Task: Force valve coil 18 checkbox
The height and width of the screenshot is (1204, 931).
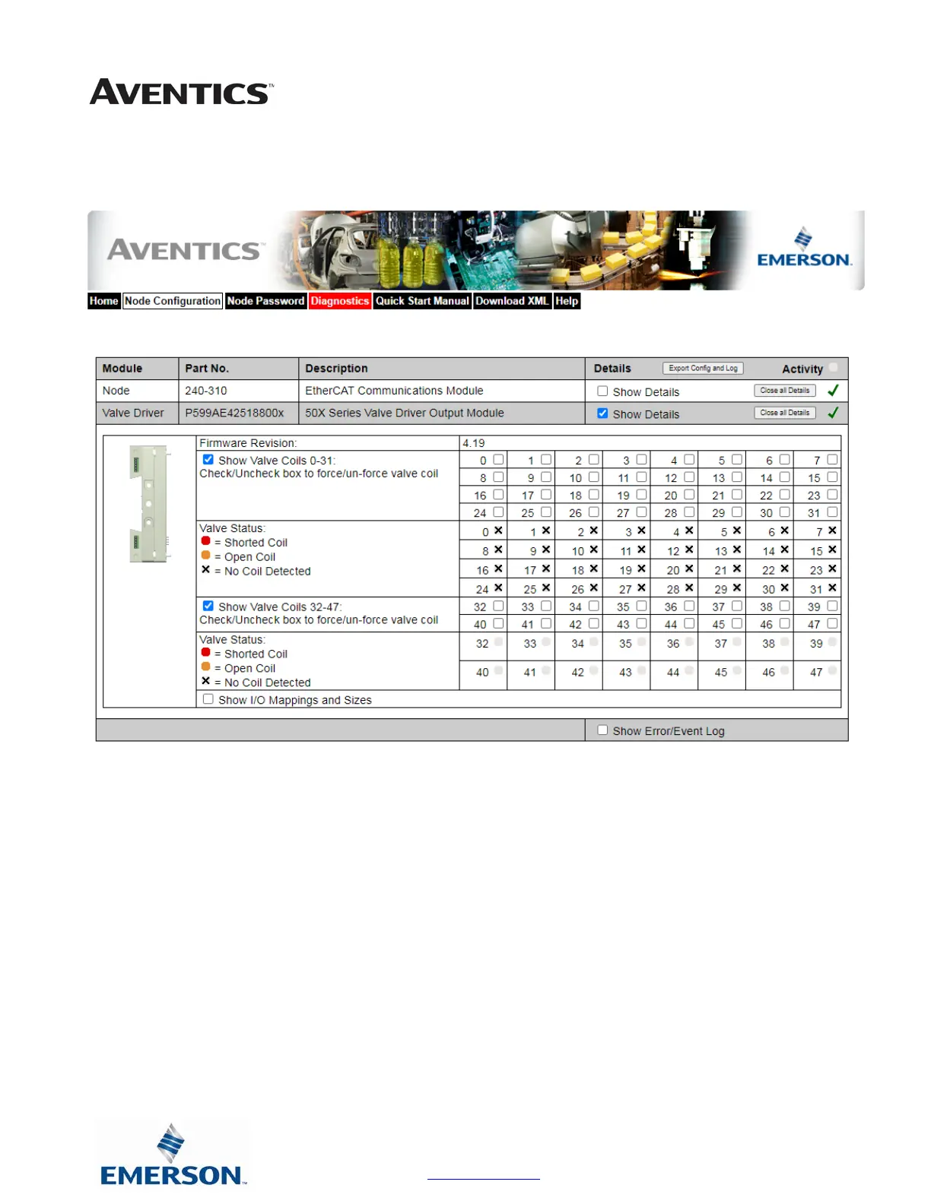Action: click(594, 494)
